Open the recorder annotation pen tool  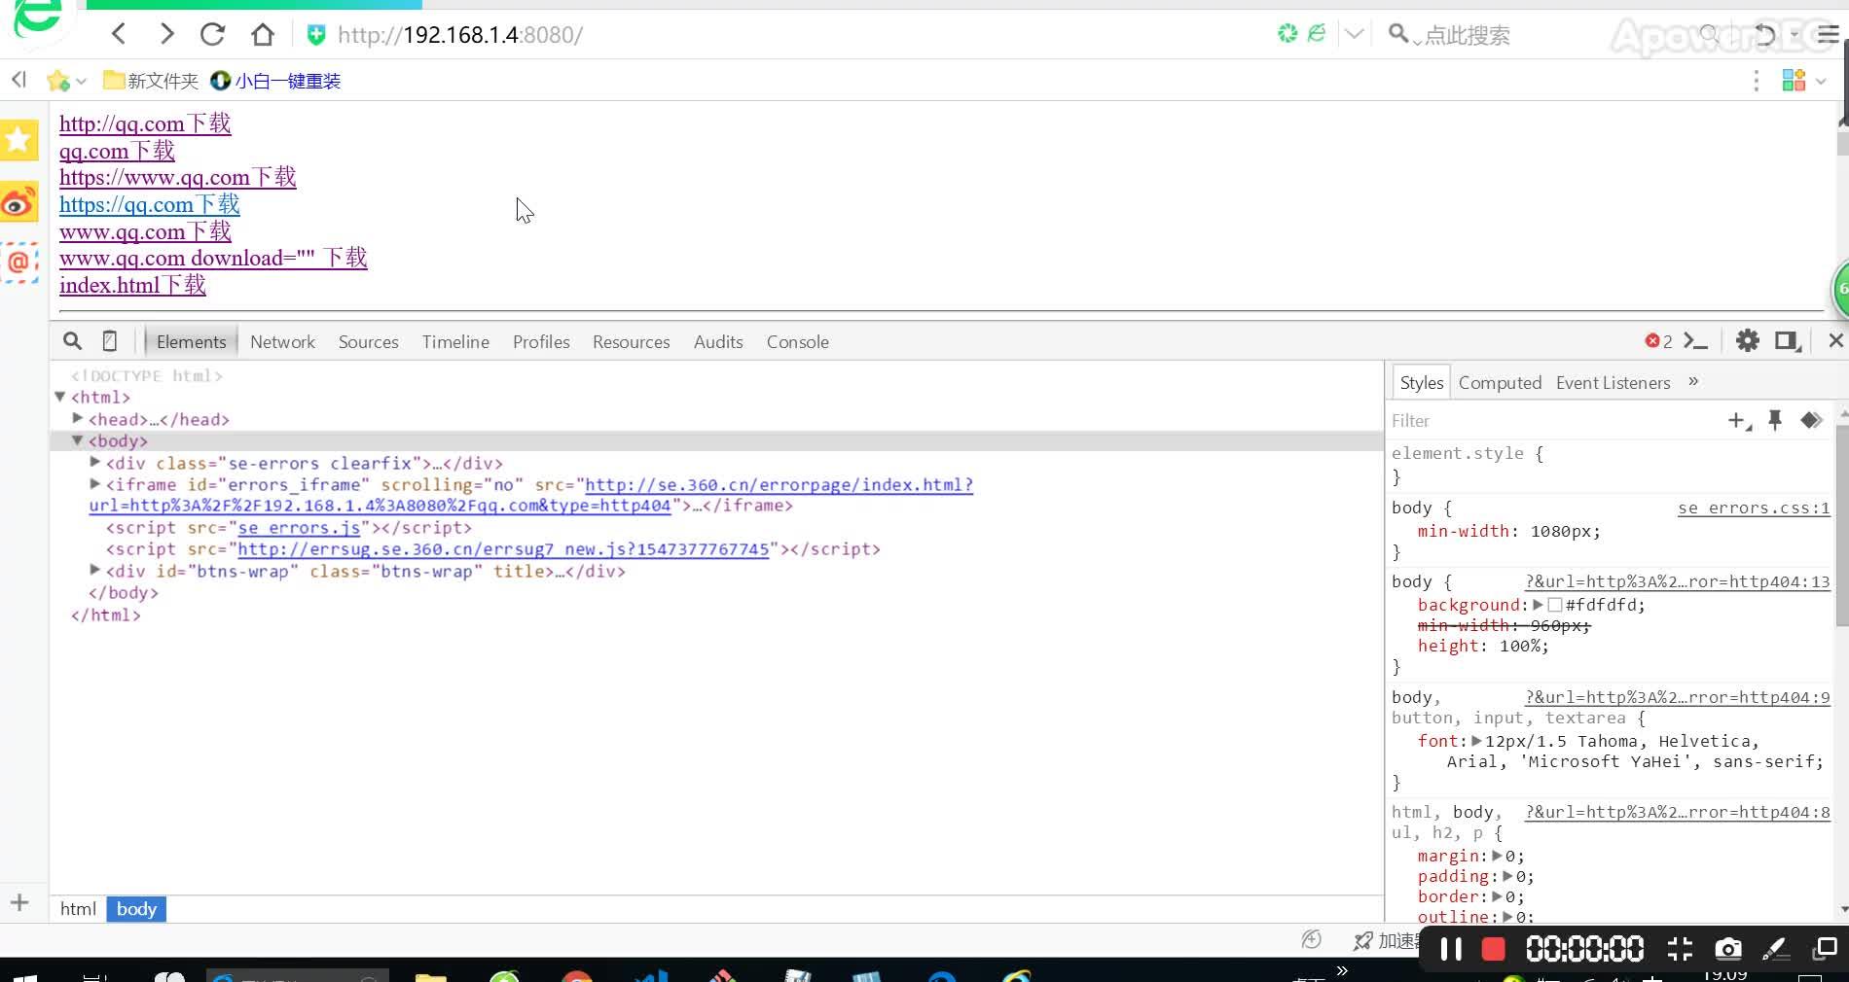tap(1776, 949)
